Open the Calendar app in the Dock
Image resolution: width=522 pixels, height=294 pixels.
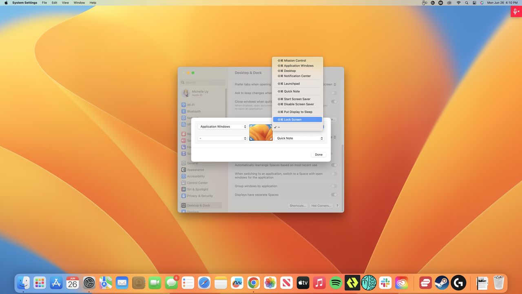pyautogui.click(x=73, y=283)
